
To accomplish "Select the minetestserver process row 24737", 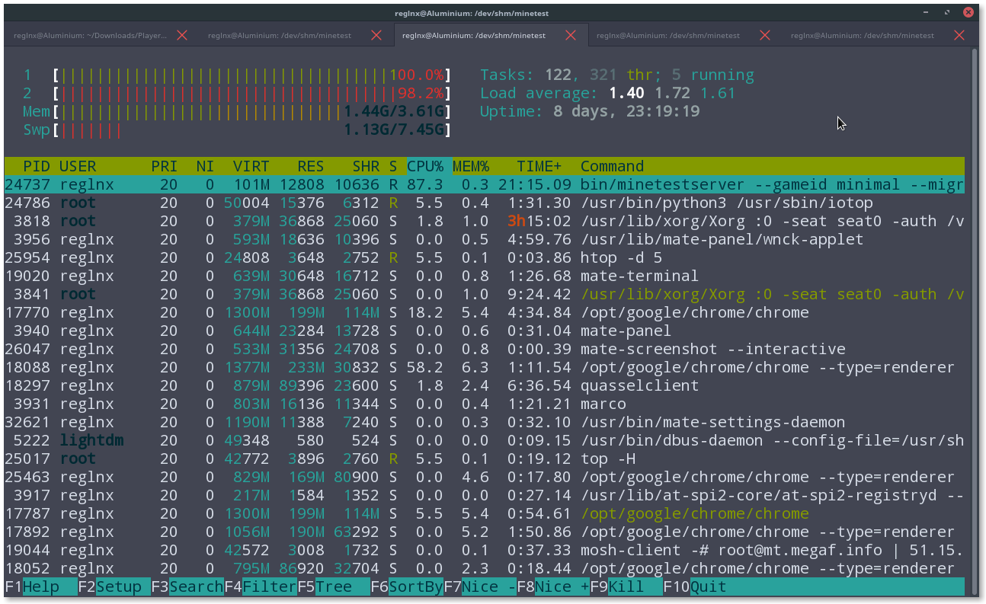I will [x=484, y=184].
